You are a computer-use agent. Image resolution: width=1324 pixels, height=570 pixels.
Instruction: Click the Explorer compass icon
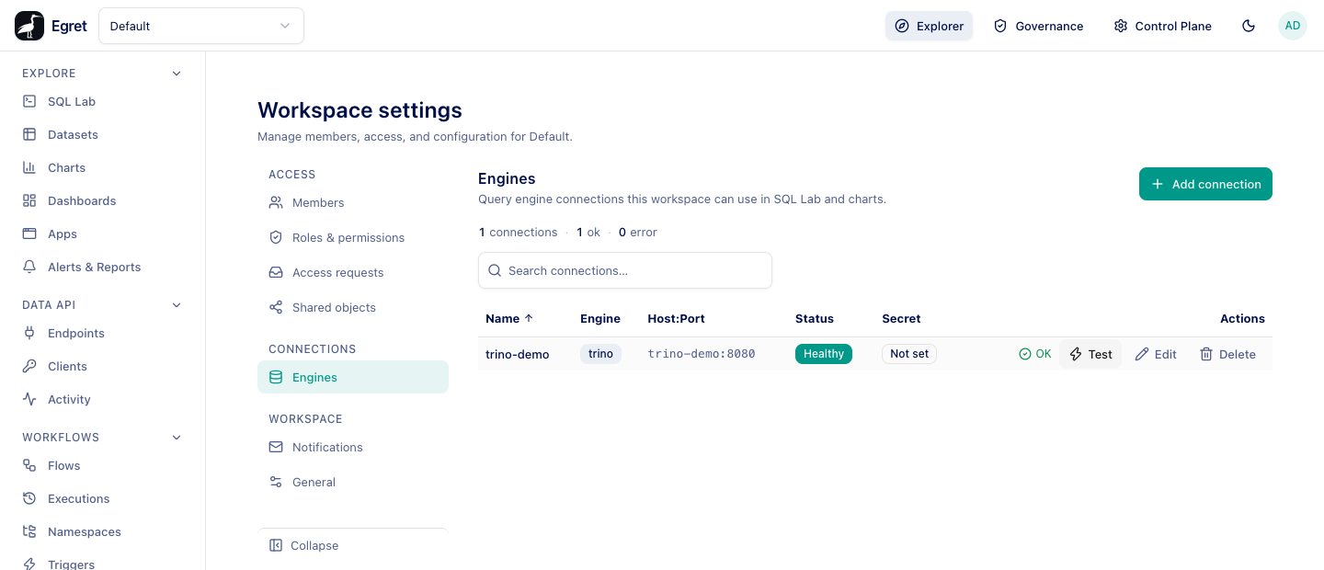pos(902,26)
